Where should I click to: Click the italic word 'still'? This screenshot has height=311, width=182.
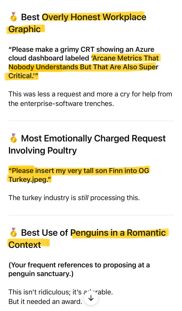pyautogui.click(x=83, y=198)
